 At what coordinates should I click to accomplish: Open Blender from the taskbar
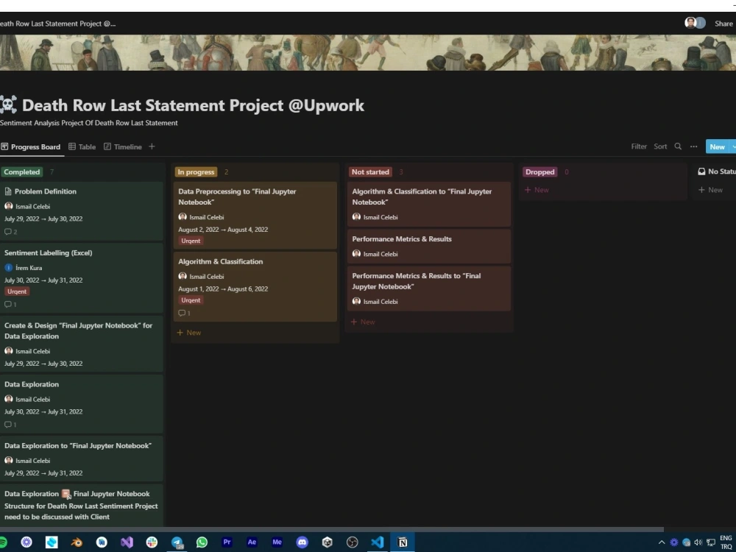[x=77, y=542]
